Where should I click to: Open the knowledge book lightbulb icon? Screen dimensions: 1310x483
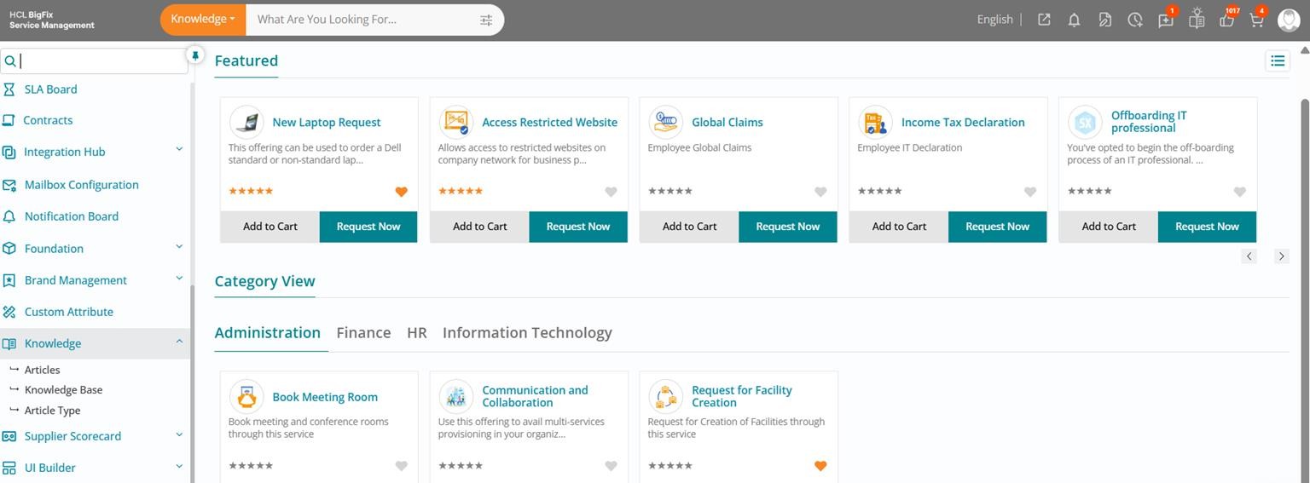pyautogui.click(x=1197, y=19)
